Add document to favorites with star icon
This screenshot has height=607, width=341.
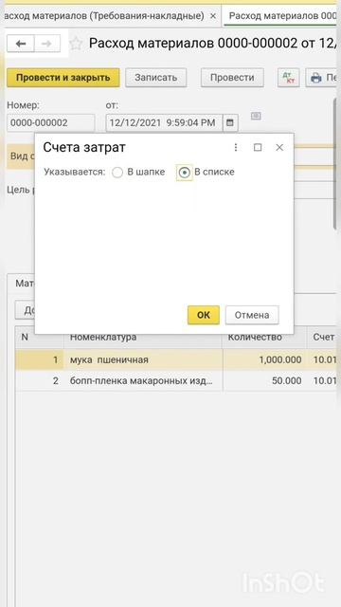coord(76,44)
